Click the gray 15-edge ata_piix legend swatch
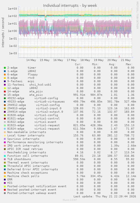 5,95
